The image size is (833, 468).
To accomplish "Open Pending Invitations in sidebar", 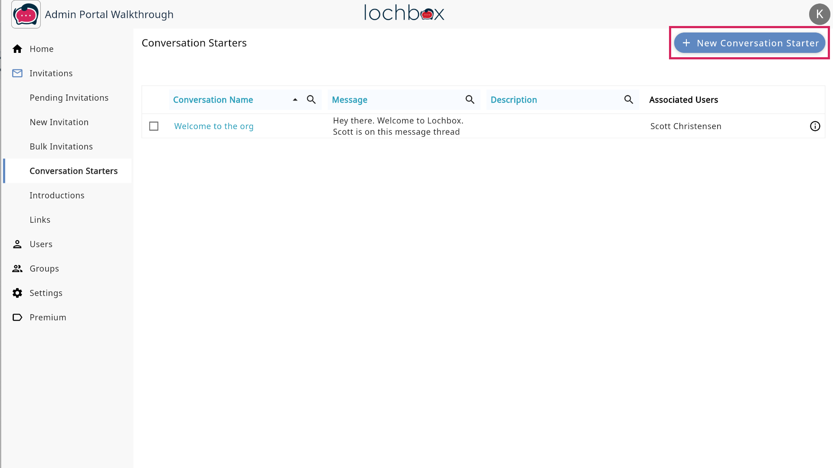I will [x=69, y=98].
